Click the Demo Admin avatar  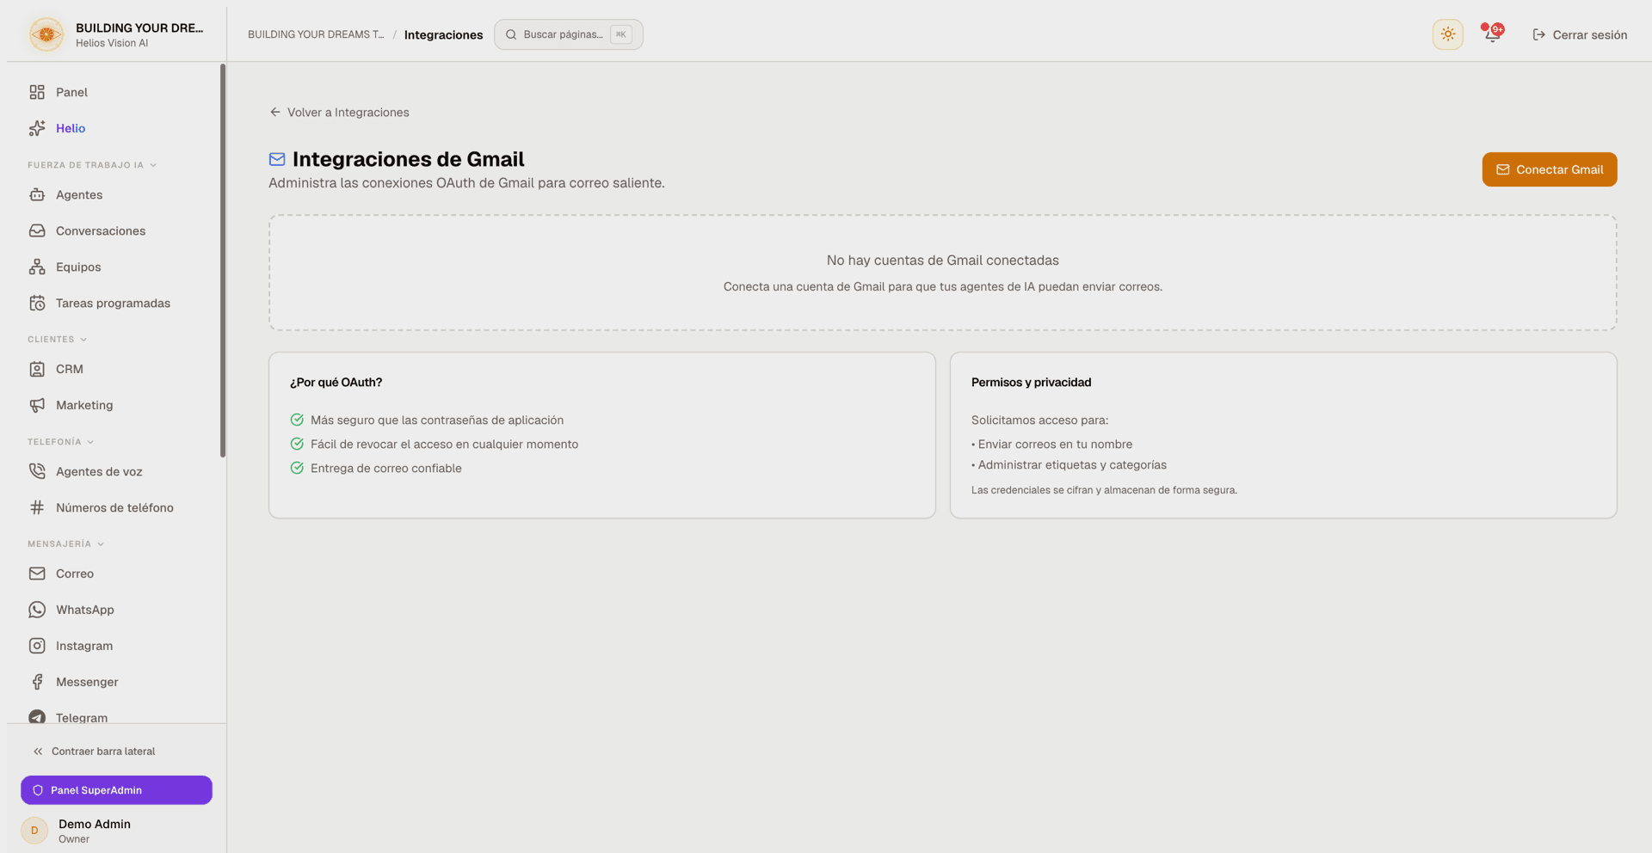click(34, 831)
